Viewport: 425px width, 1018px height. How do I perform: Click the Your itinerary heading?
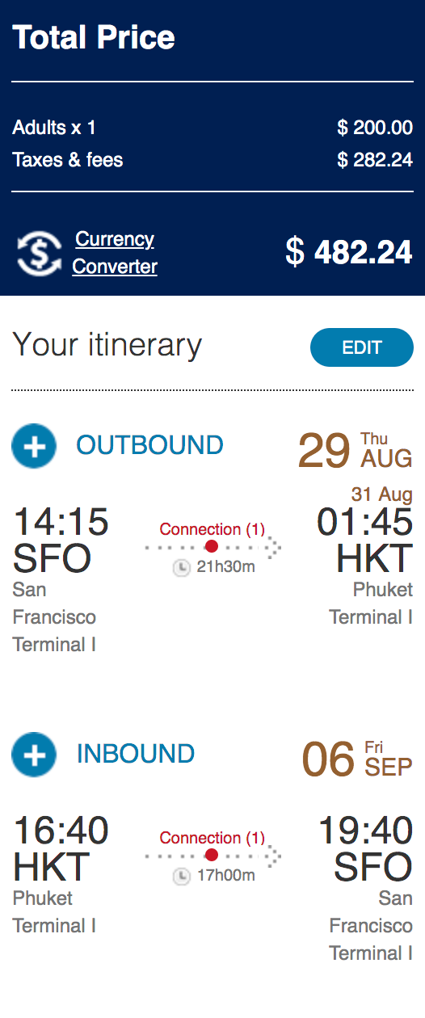click(107, 345)
